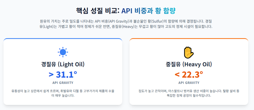Click the intro paragraph mentioning API Gravity
The image size is (254, 110).
tap(126, 24)
